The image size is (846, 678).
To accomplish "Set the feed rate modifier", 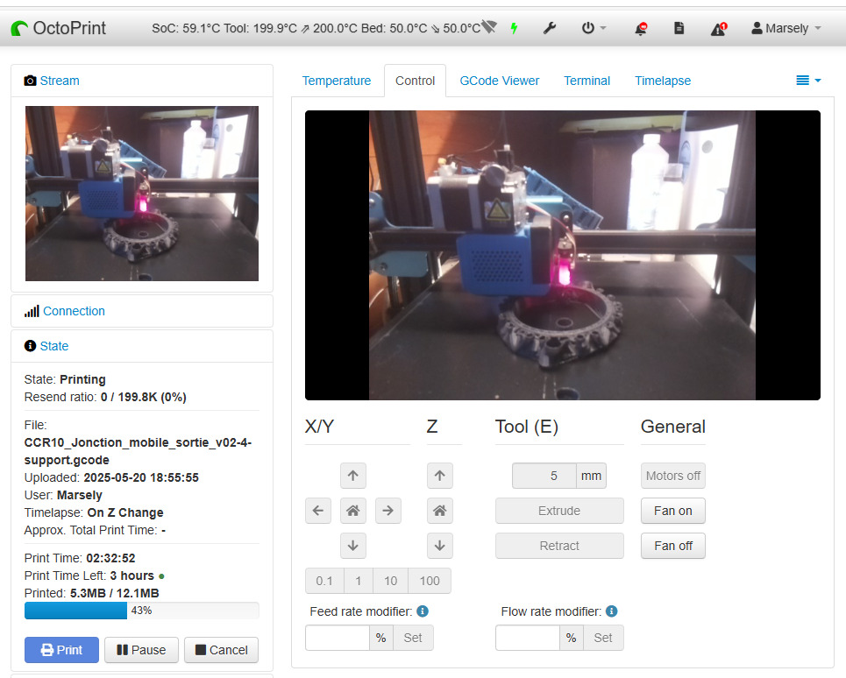I will coord(413,638).
